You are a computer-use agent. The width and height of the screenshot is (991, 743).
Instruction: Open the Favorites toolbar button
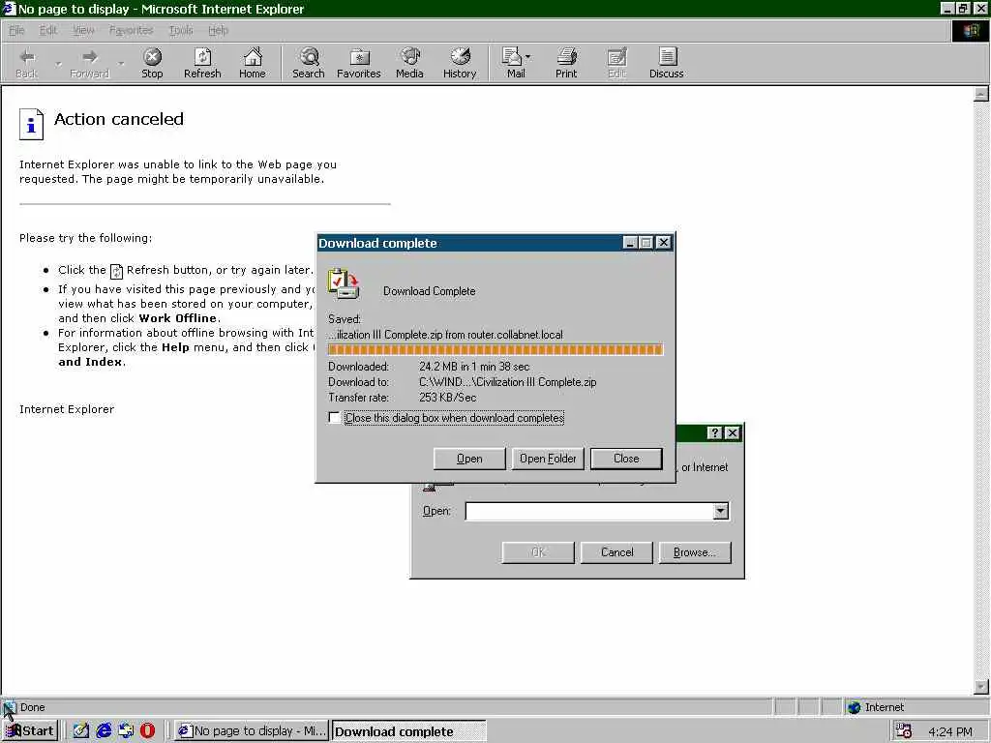click(358, 63)
